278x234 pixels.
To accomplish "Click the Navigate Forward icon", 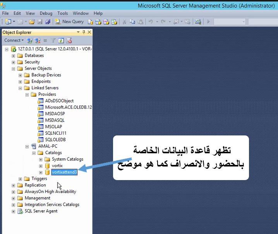I will tap(187, 22).
